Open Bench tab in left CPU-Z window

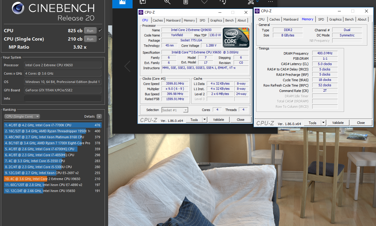229,20
